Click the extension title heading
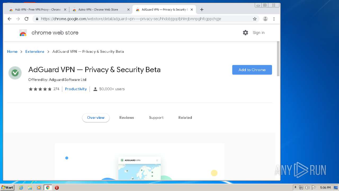 coord(95,70)
